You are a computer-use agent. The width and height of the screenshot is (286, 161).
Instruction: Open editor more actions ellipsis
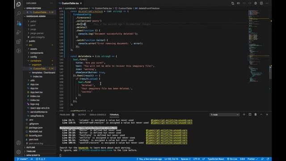pos(267,3)
